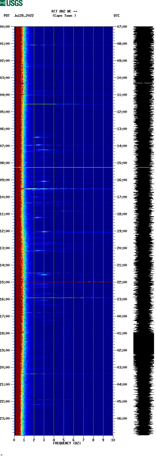Click the 08:00 PDT time label
156x458 pixels.
click(x=5, y=163)
